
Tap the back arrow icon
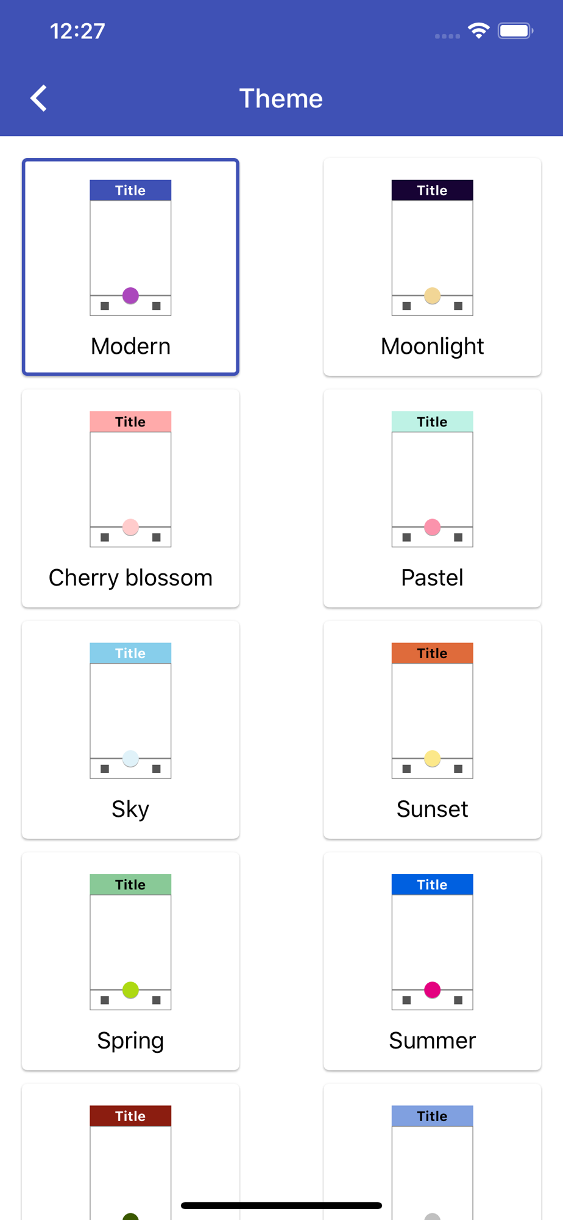pyautogui.click(x=39, y=98)
